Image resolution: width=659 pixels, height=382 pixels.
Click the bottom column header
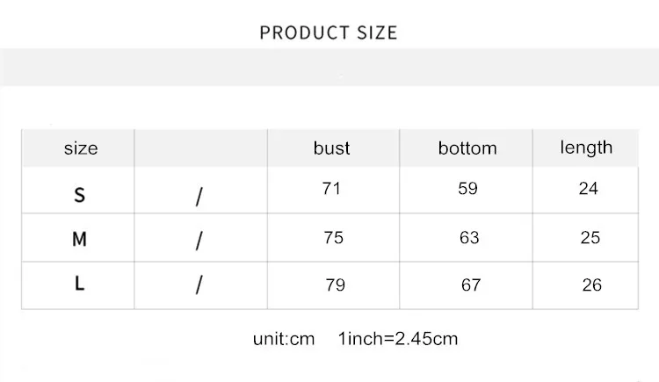click(x=467, y=148)
